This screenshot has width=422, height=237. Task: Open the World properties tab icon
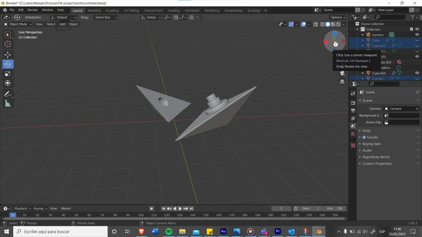pos(353,134)
